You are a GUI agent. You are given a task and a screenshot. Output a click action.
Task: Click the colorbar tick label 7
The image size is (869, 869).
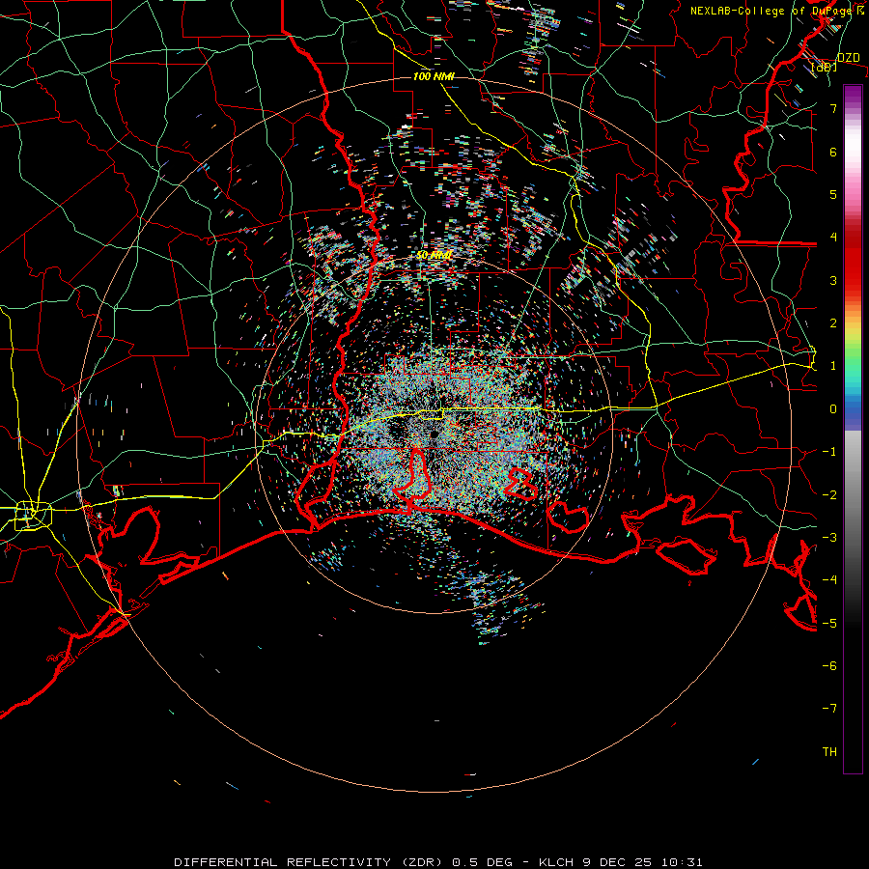833,108
